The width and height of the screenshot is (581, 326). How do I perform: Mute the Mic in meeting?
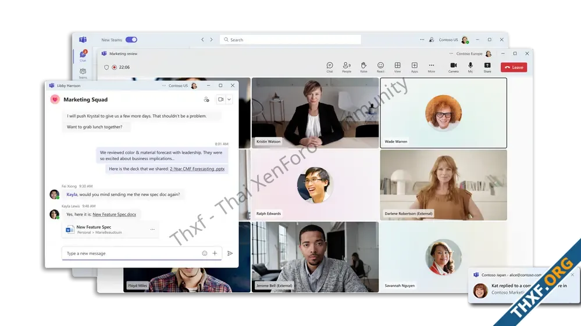point(470,67)
